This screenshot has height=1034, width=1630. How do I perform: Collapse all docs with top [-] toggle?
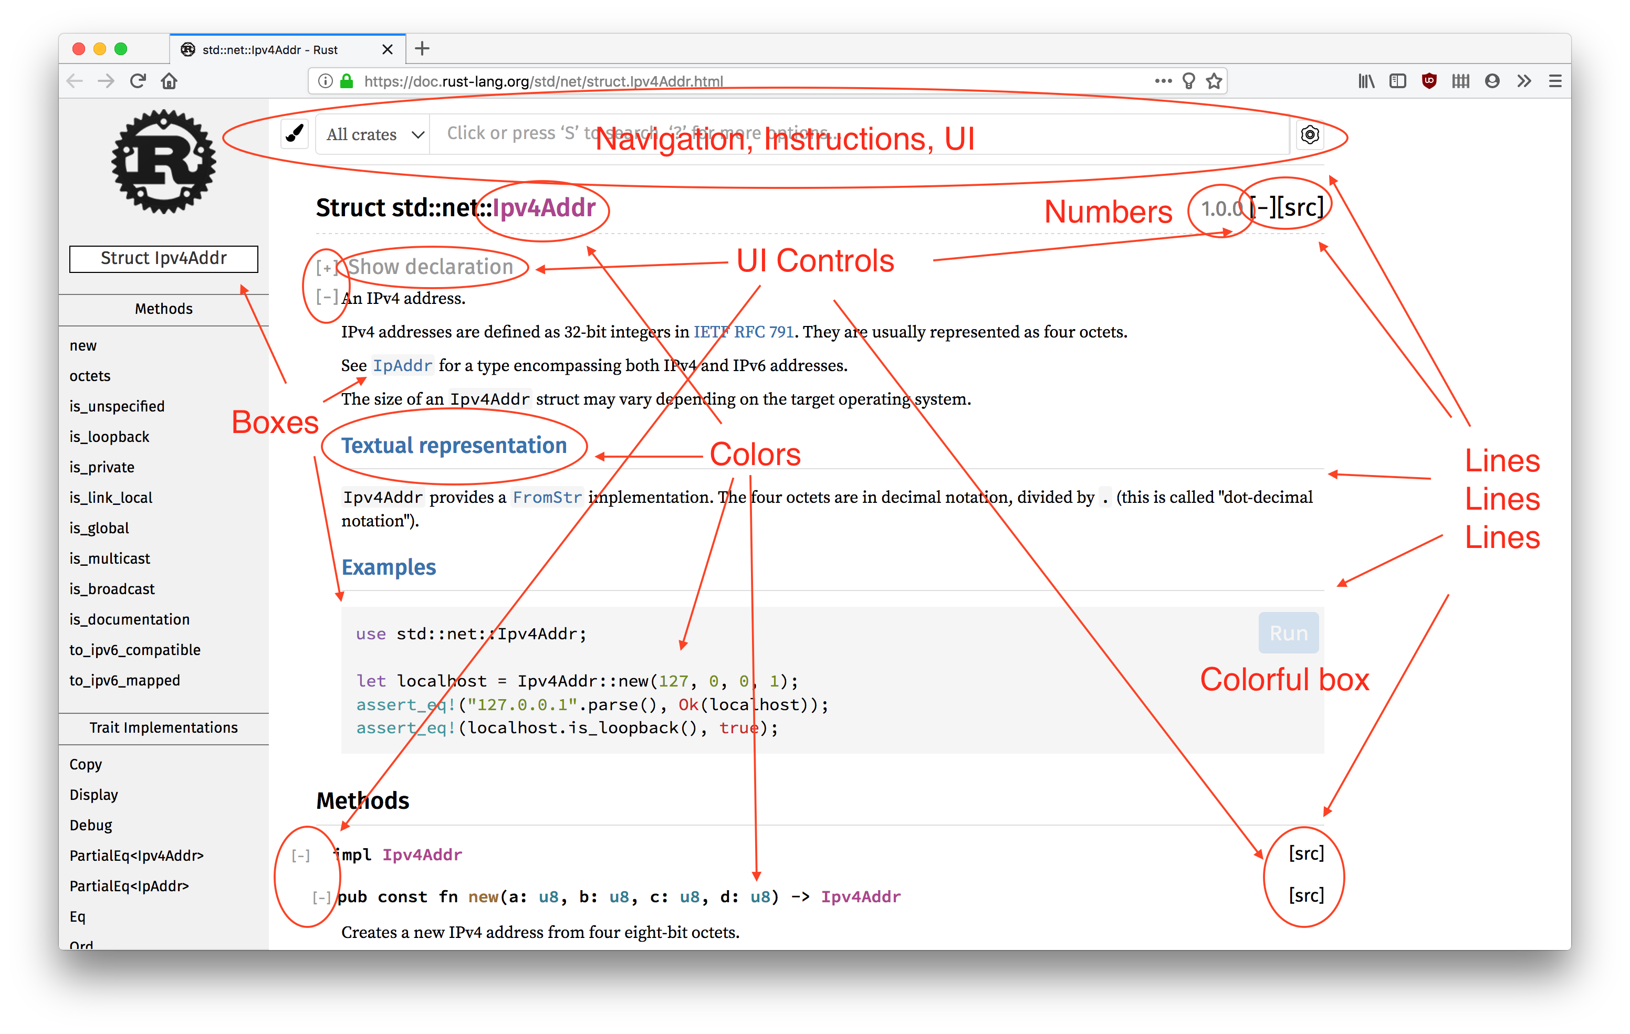[x=1263, y=208]
